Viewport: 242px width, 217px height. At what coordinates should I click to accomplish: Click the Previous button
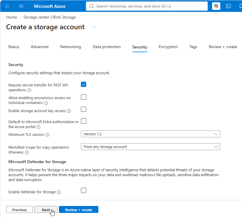coord(19,210)
